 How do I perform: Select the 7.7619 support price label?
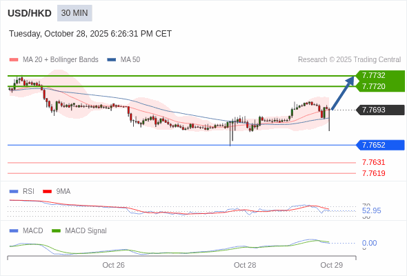pyautogui.click(x=373, y=173)
